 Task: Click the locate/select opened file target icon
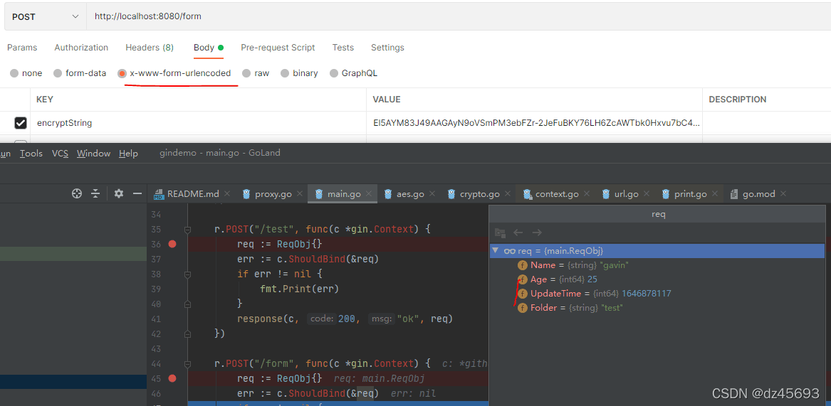click(x=77, y=193)
